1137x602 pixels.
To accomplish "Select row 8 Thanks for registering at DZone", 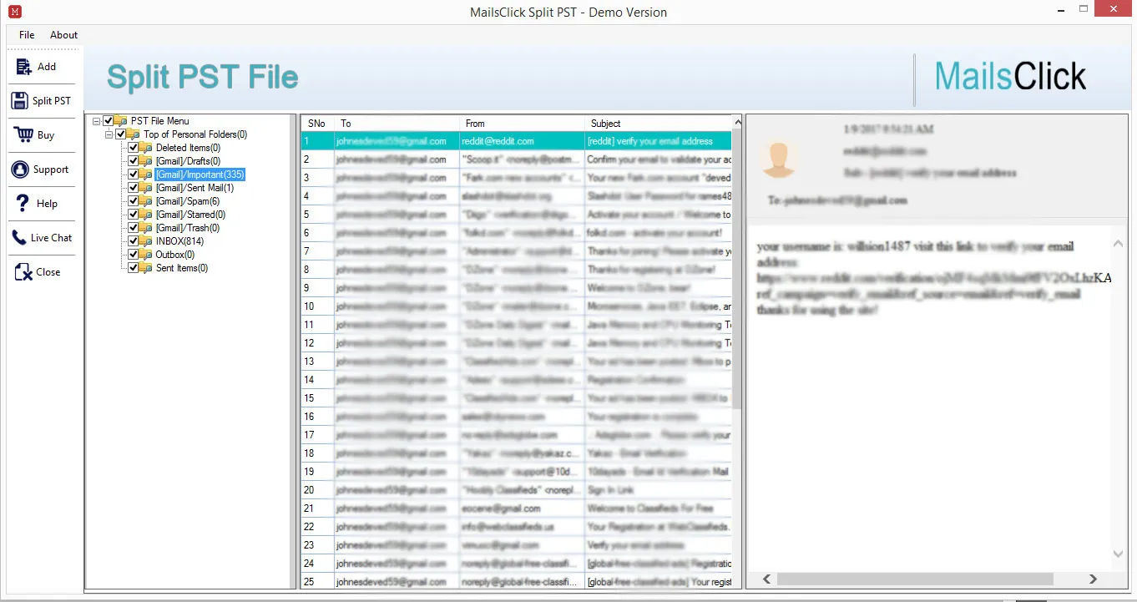I will (516, 270).
